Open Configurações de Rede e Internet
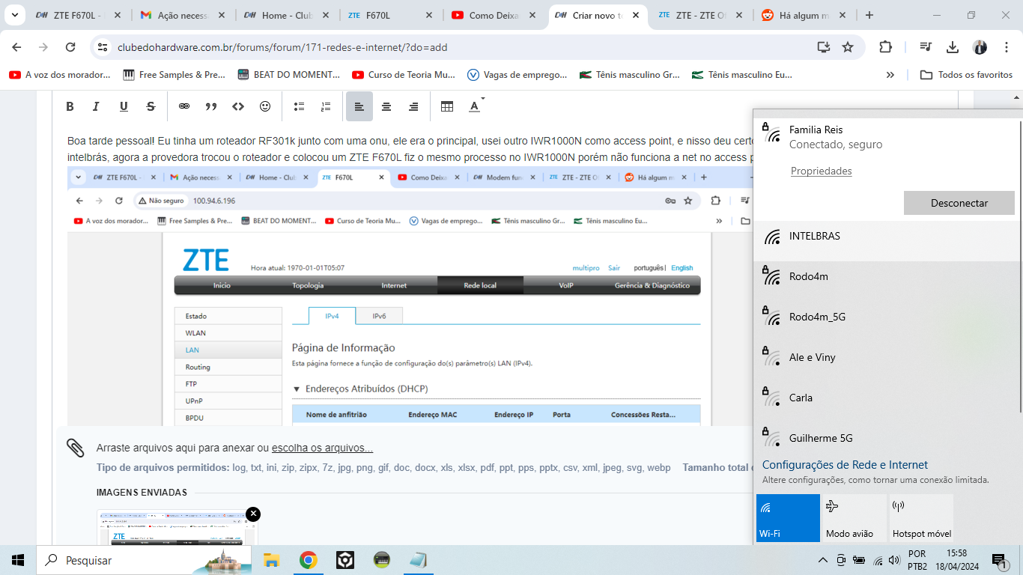 point(845,465)
